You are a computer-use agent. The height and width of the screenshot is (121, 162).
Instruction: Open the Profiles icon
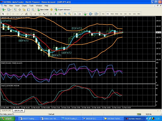(x=9, y=10)
